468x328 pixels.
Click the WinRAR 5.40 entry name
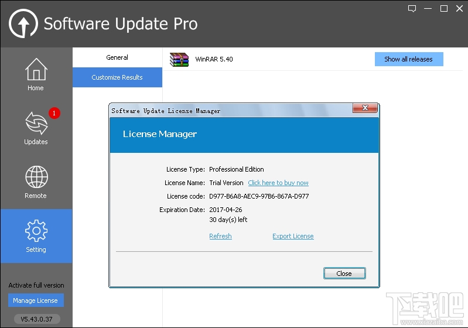(214, 59)
